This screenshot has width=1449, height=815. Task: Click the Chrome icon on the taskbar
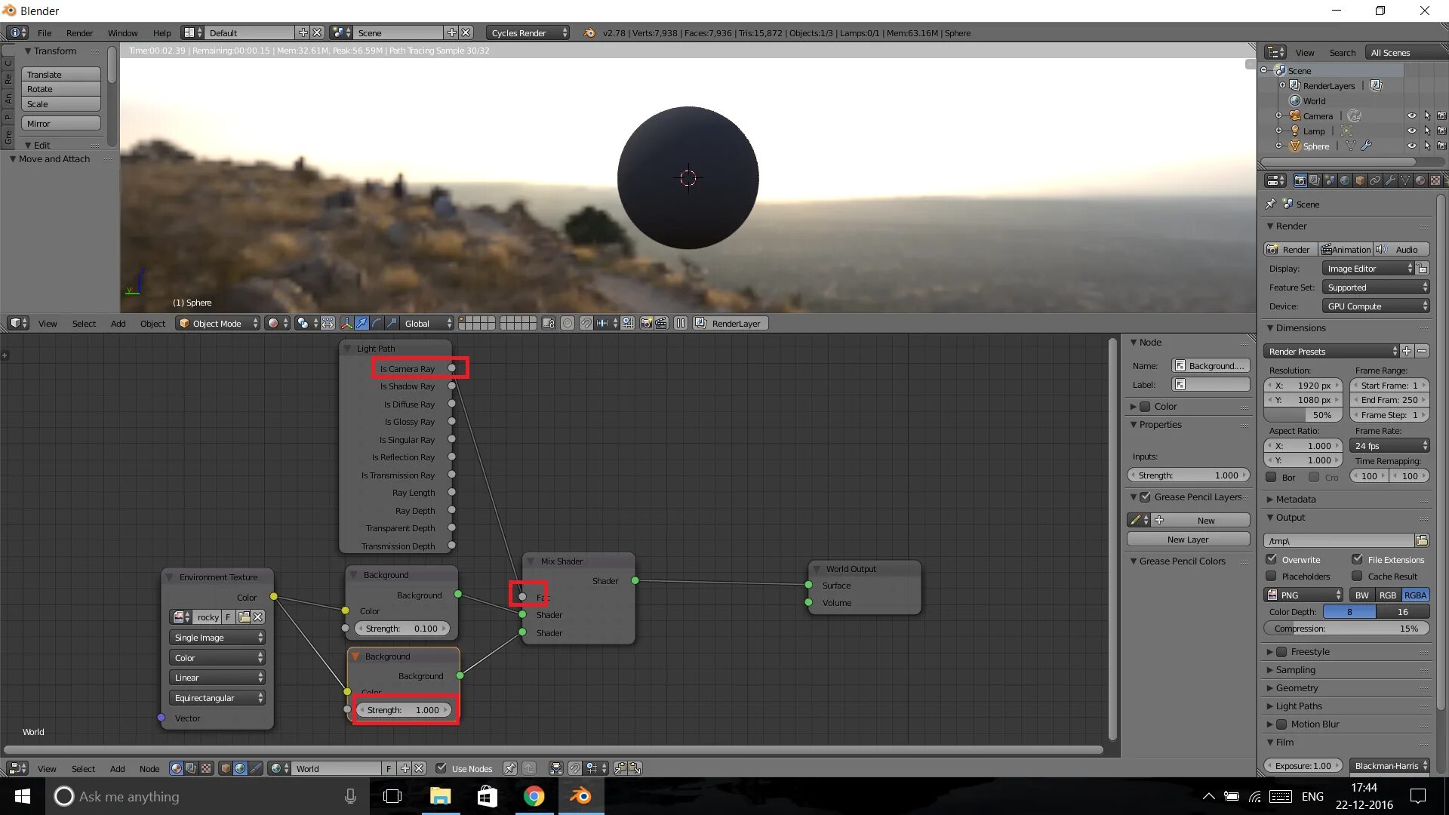coord(534,796)
